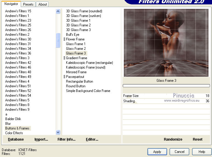Select Andrew's Filters 25 category

pos(18,25)
